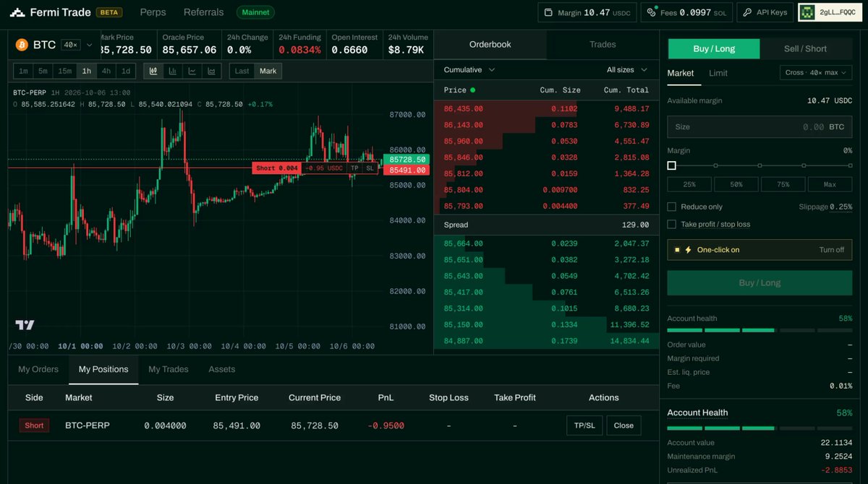868x484 pixels.
Task: Select the bar chart type icon
Action: (173, 71)
